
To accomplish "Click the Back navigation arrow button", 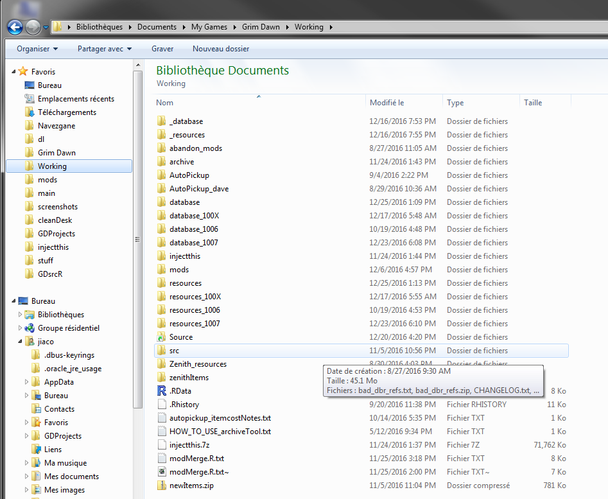I will coord(15,27).
